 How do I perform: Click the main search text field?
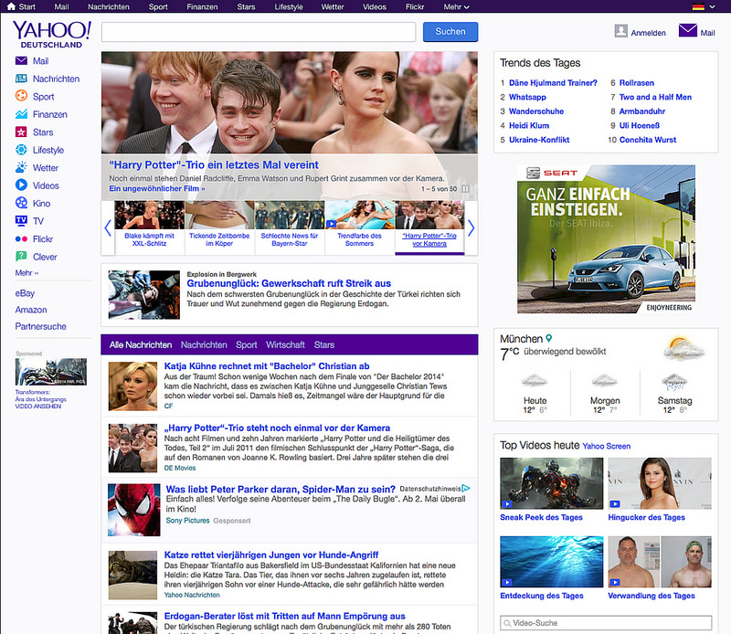point(259,32)
